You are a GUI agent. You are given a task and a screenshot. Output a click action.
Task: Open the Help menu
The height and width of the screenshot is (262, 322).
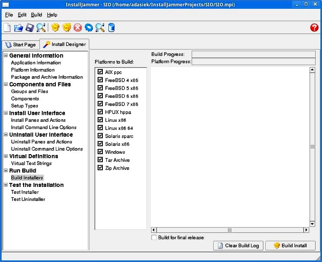pyautogui.click(x=52, y=15)
